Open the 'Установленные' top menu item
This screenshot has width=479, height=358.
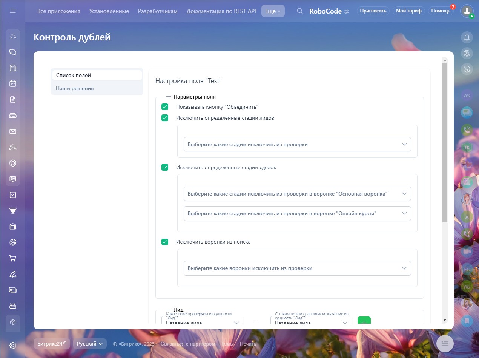click(x=109, y=11)
